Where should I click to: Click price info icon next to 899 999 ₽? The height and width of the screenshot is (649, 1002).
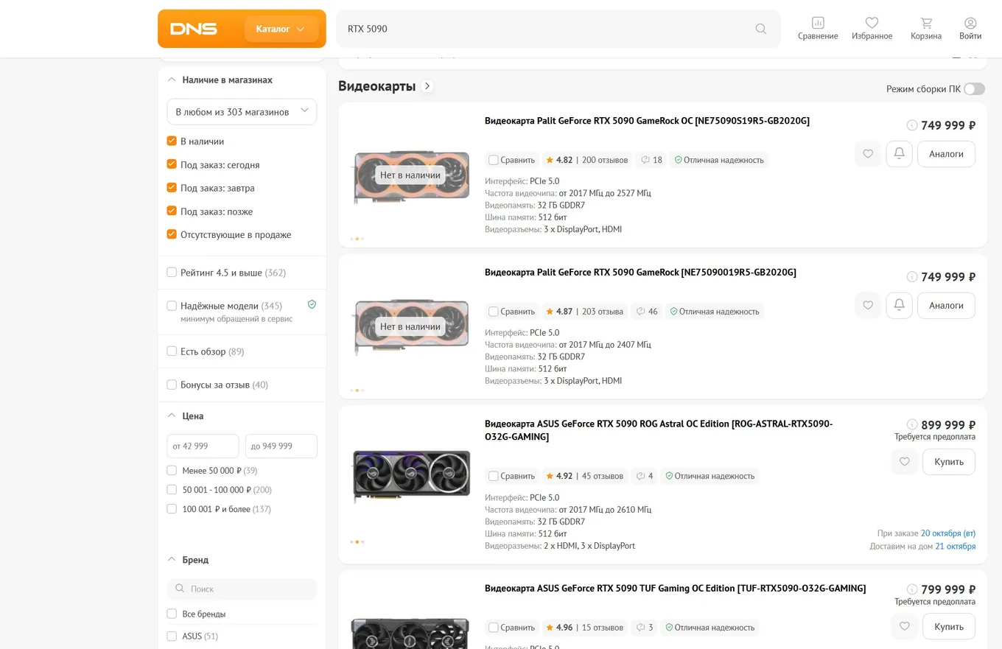coord(912,424)
